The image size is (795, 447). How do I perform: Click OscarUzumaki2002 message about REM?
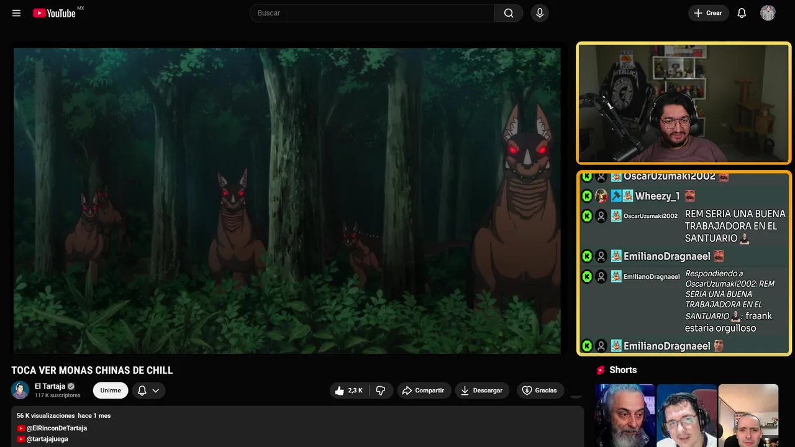pyautogui.click(x=735, y=226)
